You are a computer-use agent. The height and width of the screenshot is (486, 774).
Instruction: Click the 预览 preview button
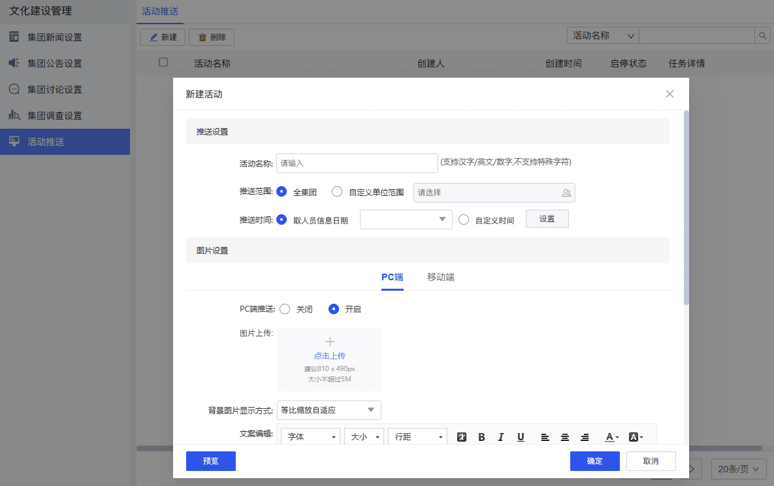pos(211,461)
